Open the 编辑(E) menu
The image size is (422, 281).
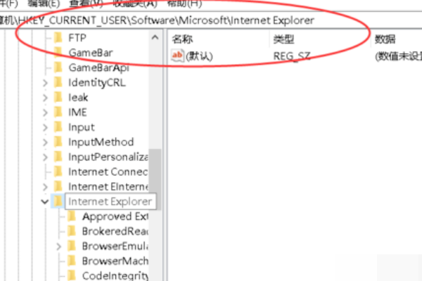44,4
